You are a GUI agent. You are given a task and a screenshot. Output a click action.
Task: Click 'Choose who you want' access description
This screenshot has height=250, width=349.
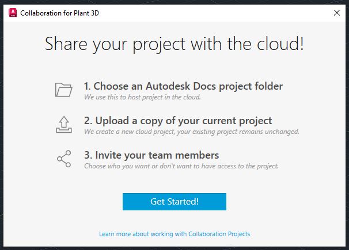[x=181, y=166]
